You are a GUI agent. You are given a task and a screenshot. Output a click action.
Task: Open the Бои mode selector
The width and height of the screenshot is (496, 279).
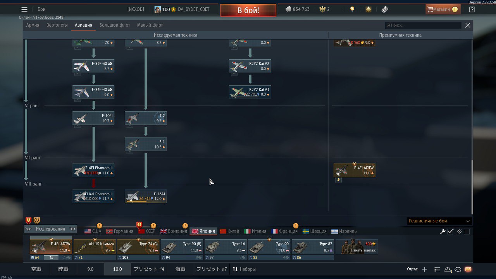(x=41, y=9)
